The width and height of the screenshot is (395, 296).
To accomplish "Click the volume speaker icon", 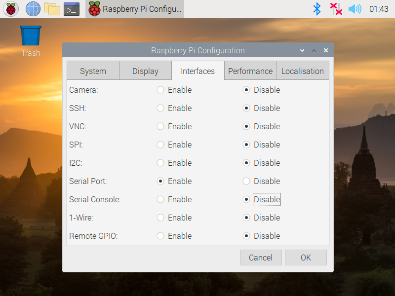I will pos(355,9).
